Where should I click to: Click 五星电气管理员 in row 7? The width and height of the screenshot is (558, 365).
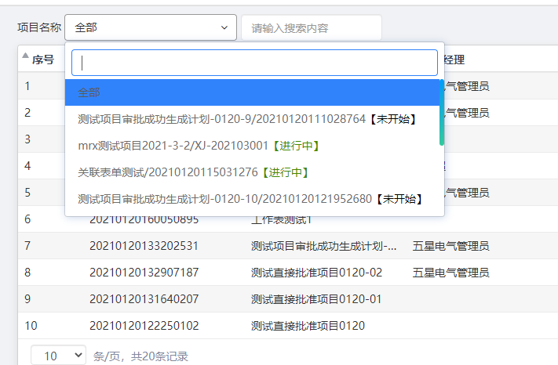pos(450,246)
